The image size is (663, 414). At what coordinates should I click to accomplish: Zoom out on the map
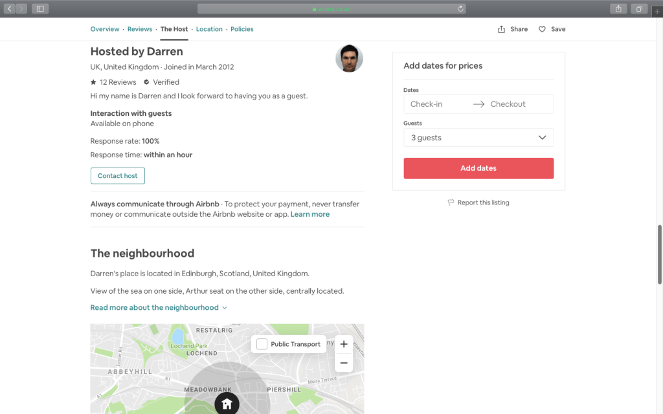(344, 363)
